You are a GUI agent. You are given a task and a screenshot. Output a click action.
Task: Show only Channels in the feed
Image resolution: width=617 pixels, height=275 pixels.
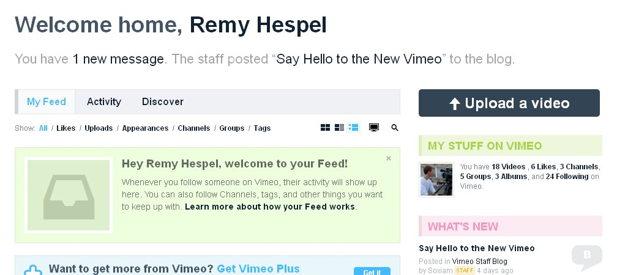[x=194, y=128]
